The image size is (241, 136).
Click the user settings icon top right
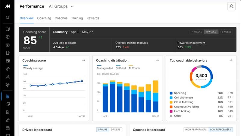point(231,6)
